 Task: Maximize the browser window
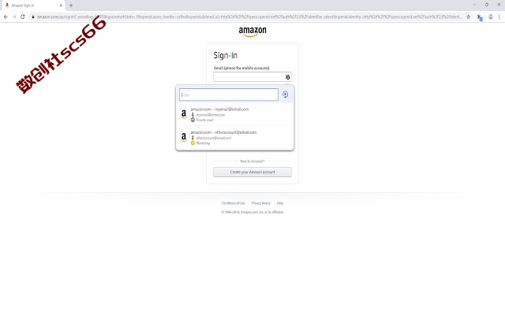487,5
